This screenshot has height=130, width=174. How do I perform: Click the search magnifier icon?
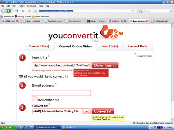171,11
